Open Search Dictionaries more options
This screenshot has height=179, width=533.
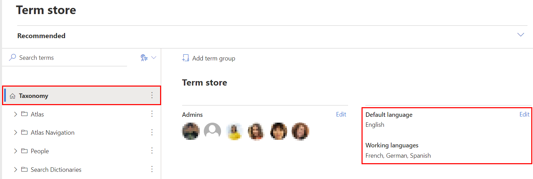click(x=152, y=169)
